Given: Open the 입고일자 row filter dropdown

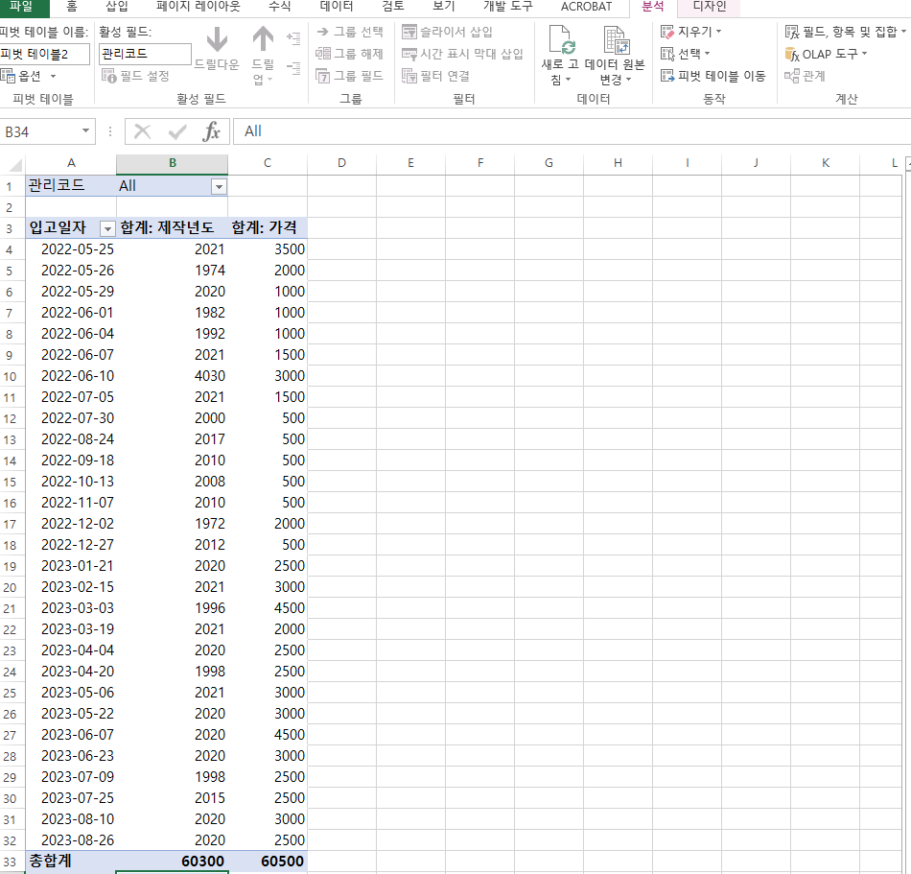Looking at the screenshot, I should [x=106, y=228].
